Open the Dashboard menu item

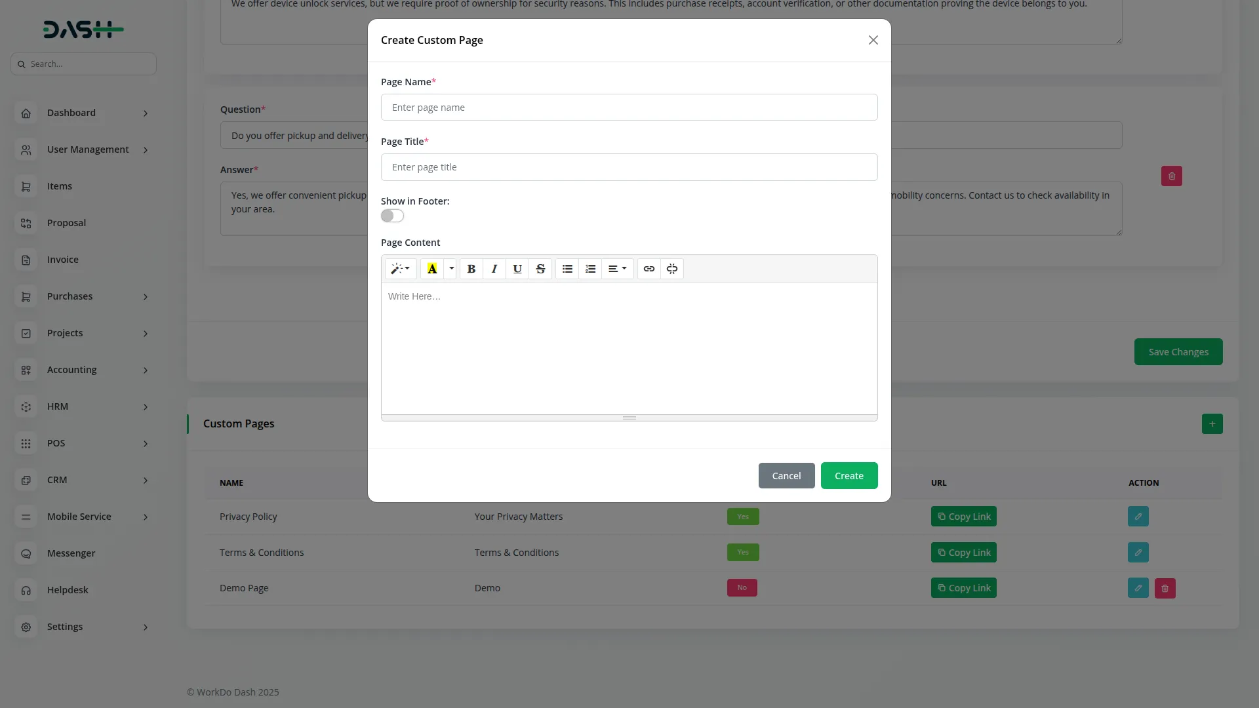(x=71, y=112)
